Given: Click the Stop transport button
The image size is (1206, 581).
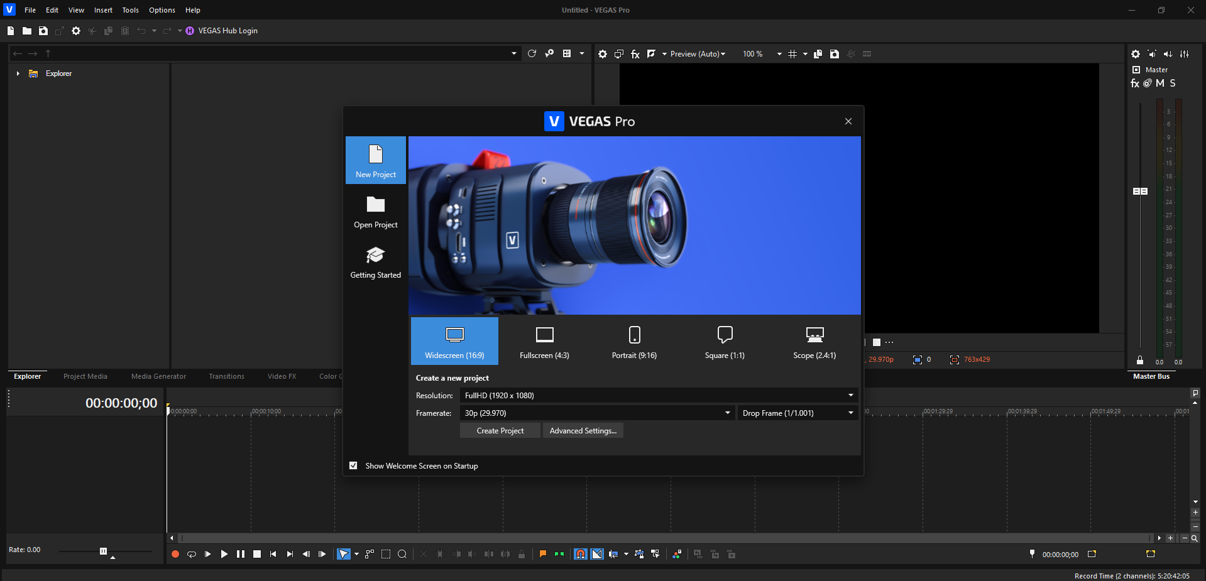Looking at the screenshot, I should [257, 554].
